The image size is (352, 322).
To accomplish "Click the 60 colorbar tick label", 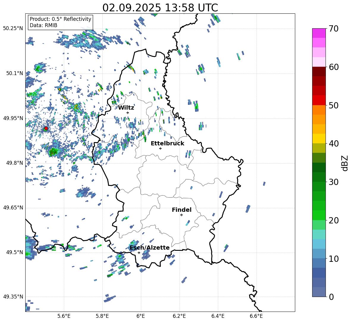I will 334,67.
